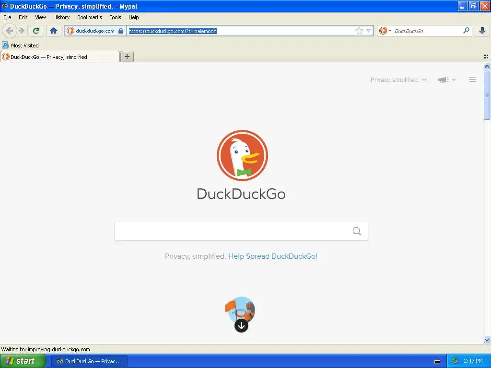This screenshot has width=491, height=368.
Task: Select the DuckDuckGo — Privacy, simplified. tab
Action: pyautogui.click(x=60, y=57)
